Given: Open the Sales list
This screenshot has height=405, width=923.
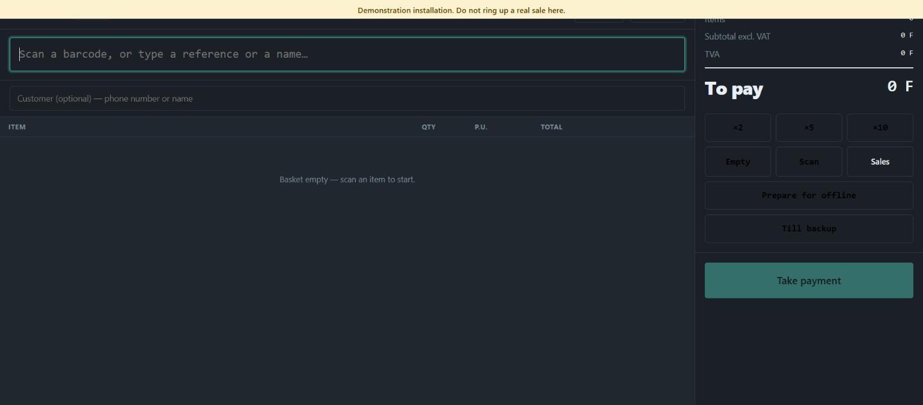Looking at the screenshot, I should [880, 162].
